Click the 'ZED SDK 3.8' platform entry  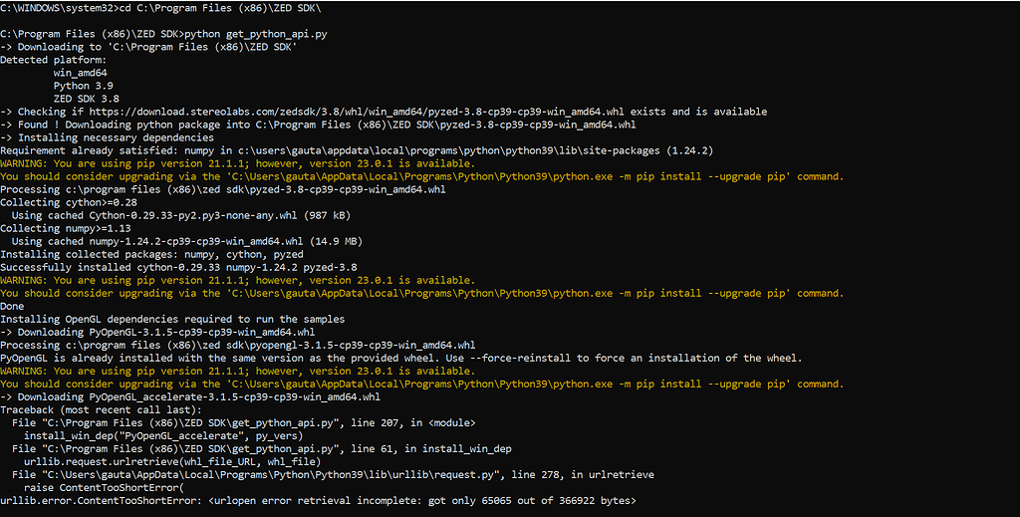87,99
